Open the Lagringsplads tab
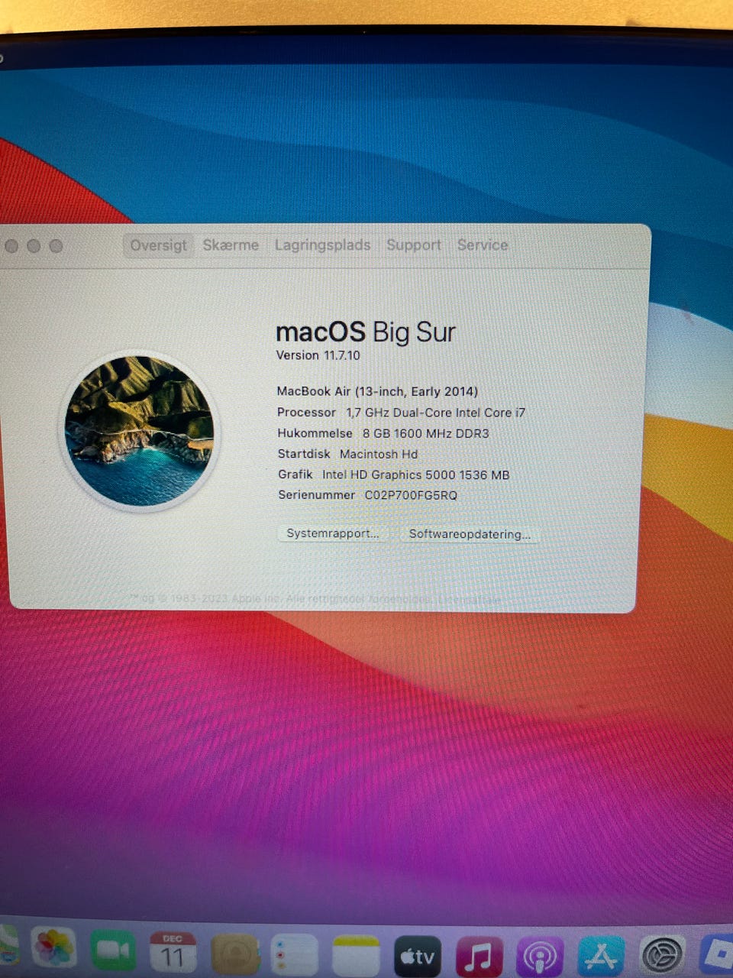Screen dimensions: 733x978 click(x=322, y=245)
